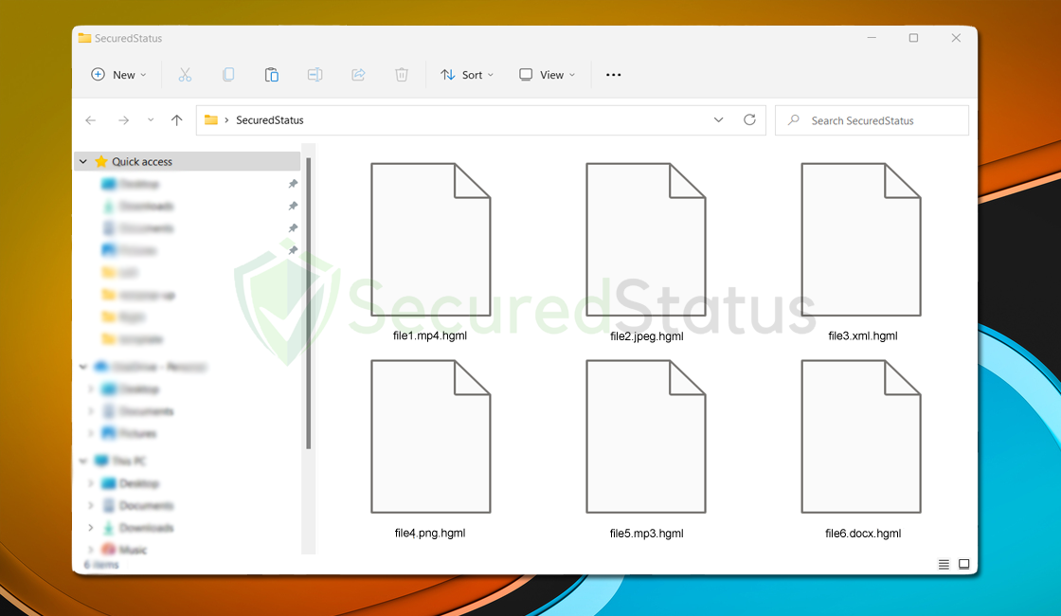Click the Search SecuredStatus field
The image size is (1061, 616).
coord(872,120)
